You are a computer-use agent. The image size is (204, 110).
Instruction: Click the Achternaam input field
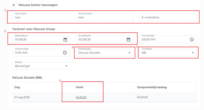click(x=105, y=17)
